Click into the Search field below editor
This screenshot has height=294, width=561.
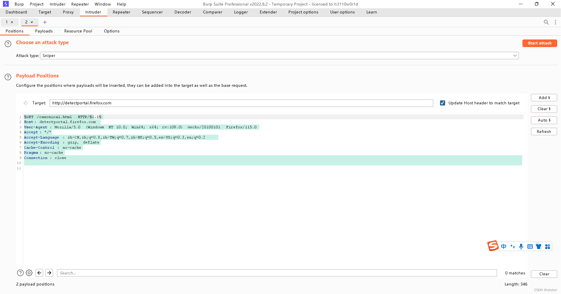click(277, 273)
